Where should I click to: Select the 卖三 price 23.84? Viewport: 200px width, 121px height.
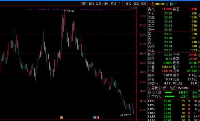coord(168,22)
